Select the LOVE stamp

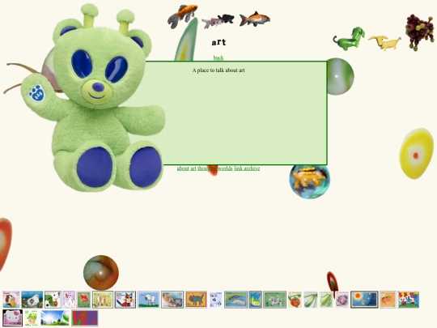[x=85, y=317]
